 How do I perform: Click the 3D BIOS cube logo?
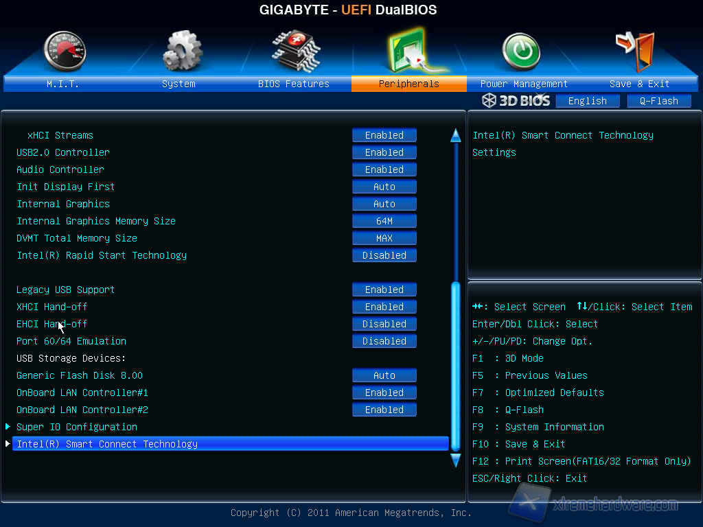516,101
